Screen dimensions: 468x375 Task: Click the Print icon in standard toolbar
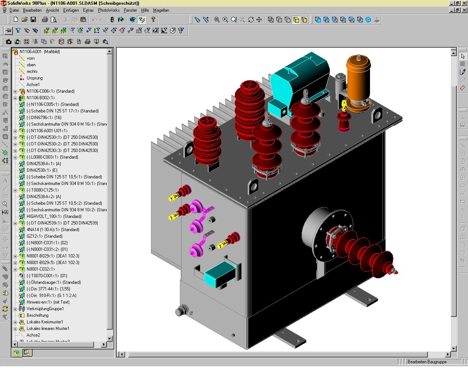45,19
